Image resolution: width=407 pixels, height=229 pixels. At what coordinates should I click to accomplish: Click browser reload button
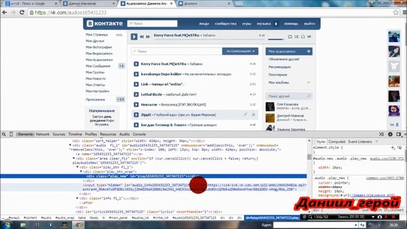[22, 13]
